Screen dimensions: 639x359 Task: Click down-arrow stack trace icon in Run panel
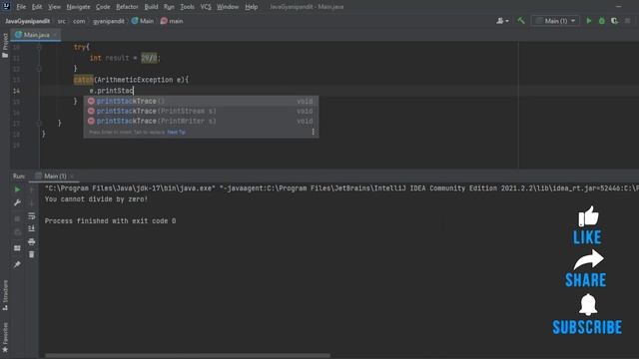click(x=31, y=203)
